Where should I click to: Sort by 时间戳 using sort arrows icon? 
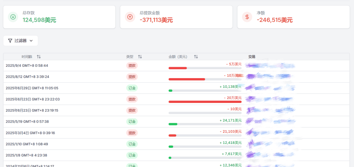click(x=39, y=56)
